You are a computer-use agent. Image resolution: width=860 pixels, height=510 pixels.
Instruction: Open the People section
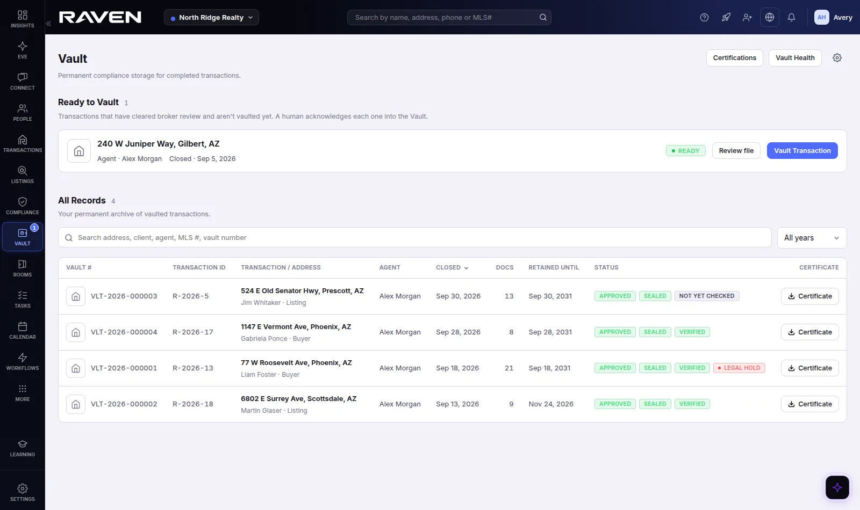click(23, 112)
